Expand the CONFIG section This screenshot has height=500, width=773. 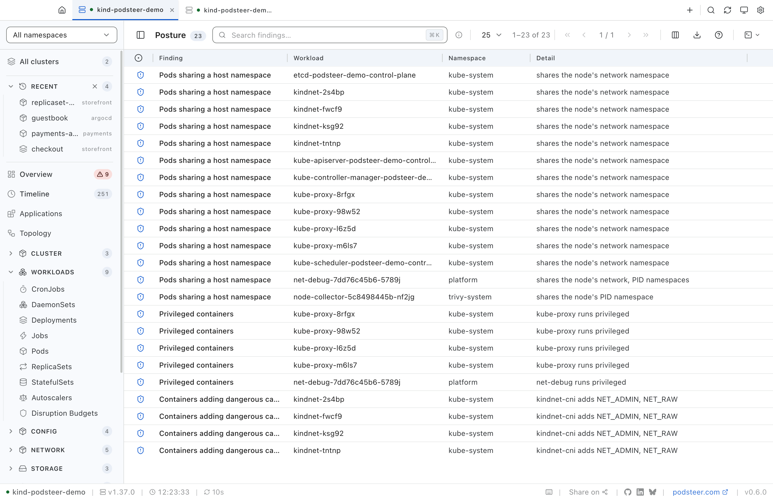[11, 431]
